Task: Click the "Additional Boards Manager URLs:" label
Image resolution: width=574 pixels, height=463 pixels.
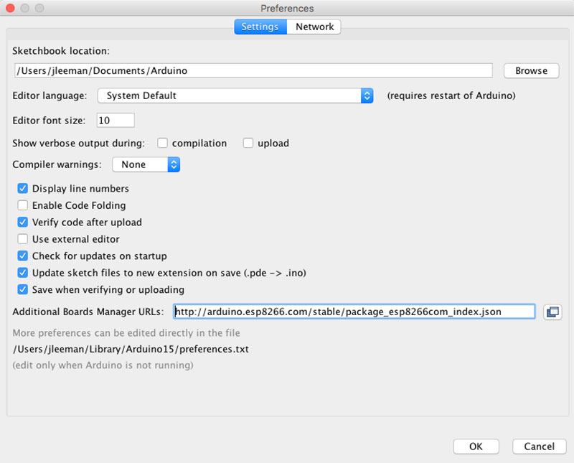Action: (88, 312)
